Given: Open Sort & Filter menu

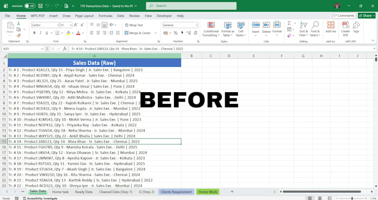Looking at the screenshot, I should (x=304, y=29).
